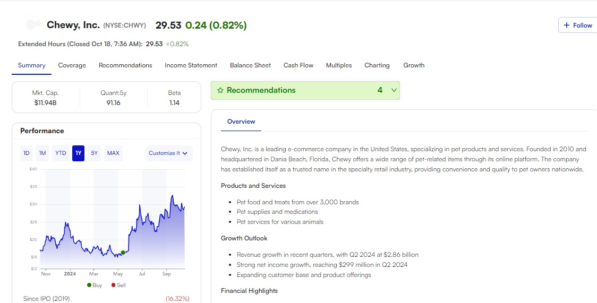Image resolution: width=597 pixels, height=303 pixels.
Task: Click the green Buy marker on chart
Action: [123, 253]
